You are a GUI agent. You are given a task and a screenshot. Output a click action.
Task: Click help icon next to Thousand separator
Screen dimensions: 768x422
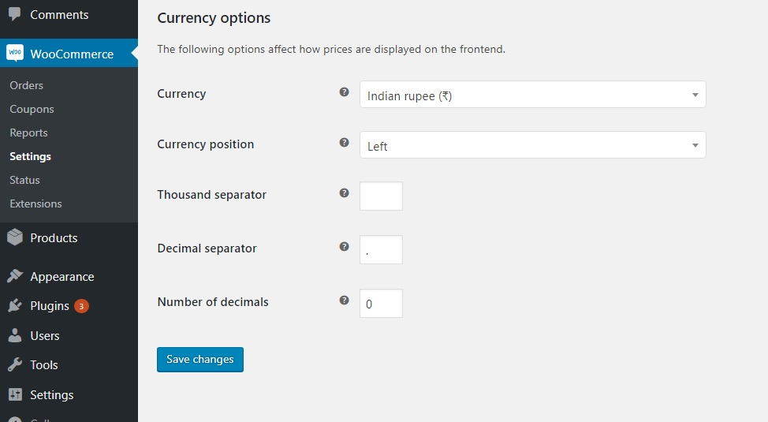(344, 193)
